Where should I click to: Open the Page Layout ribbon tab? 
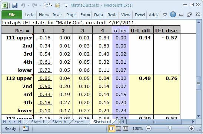(71, 15)
